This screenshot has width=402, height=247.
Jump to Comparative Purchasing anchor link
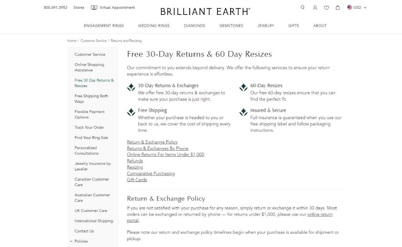[151, 174]
